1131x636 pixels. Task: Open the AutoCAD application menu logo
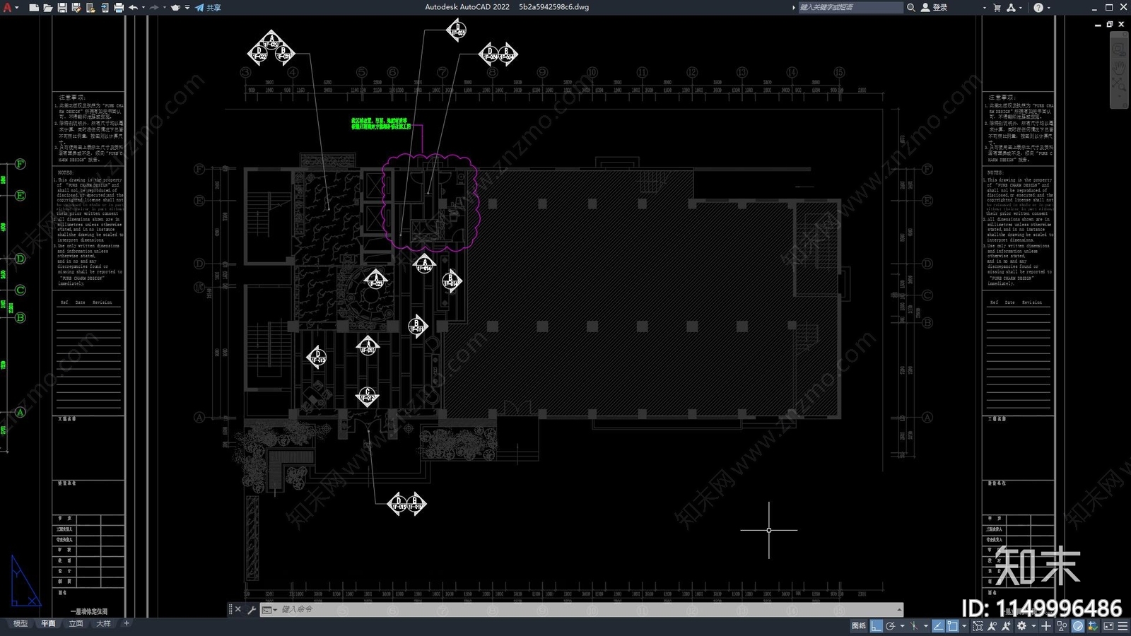point(7,8)
